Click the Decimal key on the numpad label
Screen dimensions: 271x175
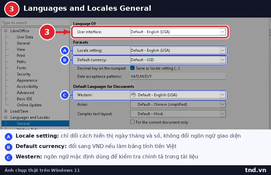click(102, 68)
